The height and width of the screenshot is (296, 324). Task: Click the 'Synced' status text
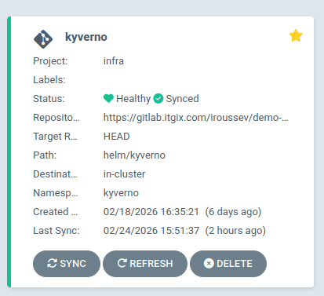click(182, 99)
